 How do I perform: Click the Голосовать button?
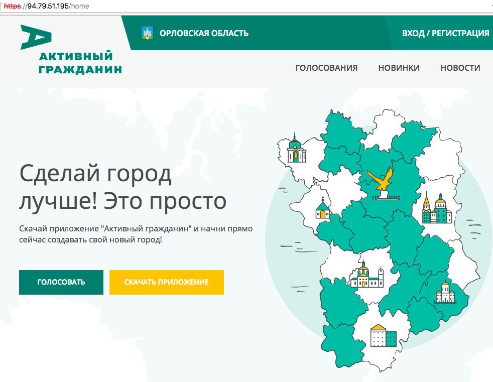click(x=61, y=282)
